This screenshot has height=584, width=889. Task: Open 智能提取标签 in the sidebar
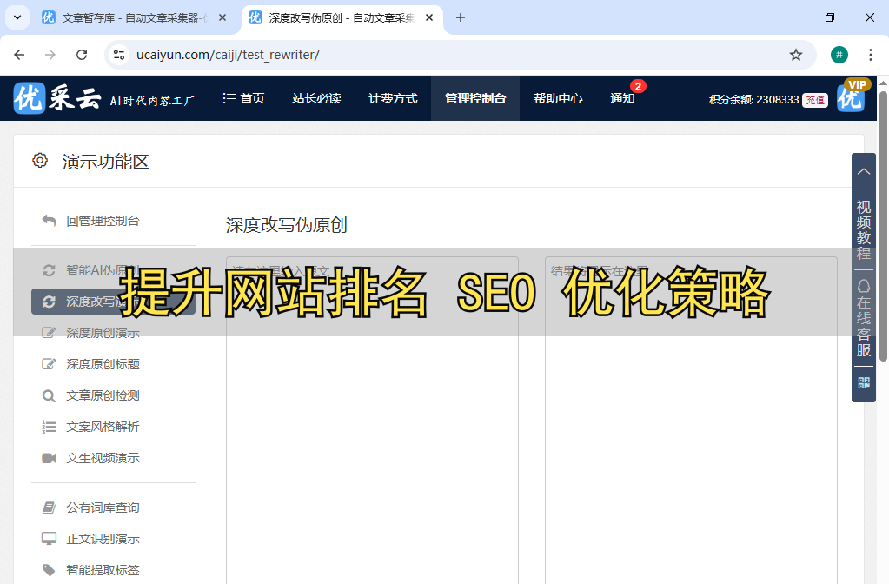[103, 570]
